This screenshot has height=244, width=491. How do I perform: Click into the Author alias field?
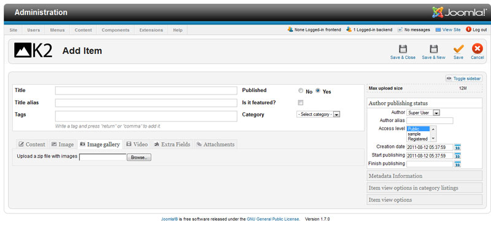click(430, 120)
